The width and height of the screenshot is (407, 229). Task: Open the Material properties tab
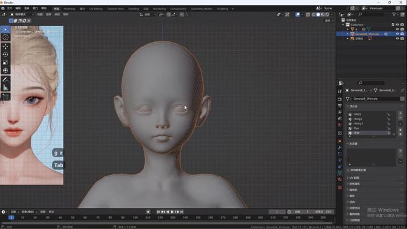pyautogui.click(x=340, y=179)
